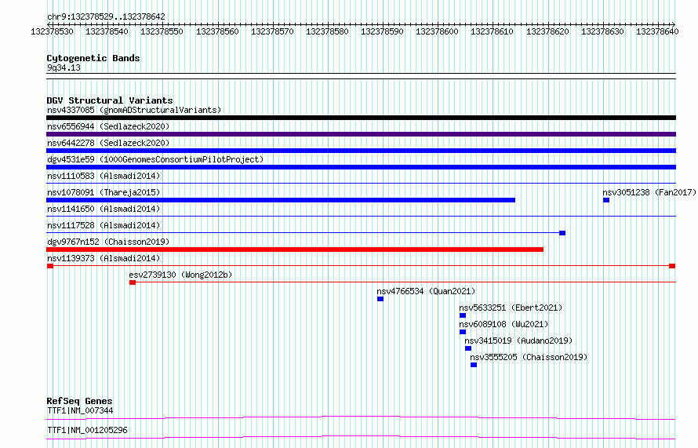Click red start block of esv2739130
Image resolution: width=698 pixels, height=448 pixels.
[133, 282]
